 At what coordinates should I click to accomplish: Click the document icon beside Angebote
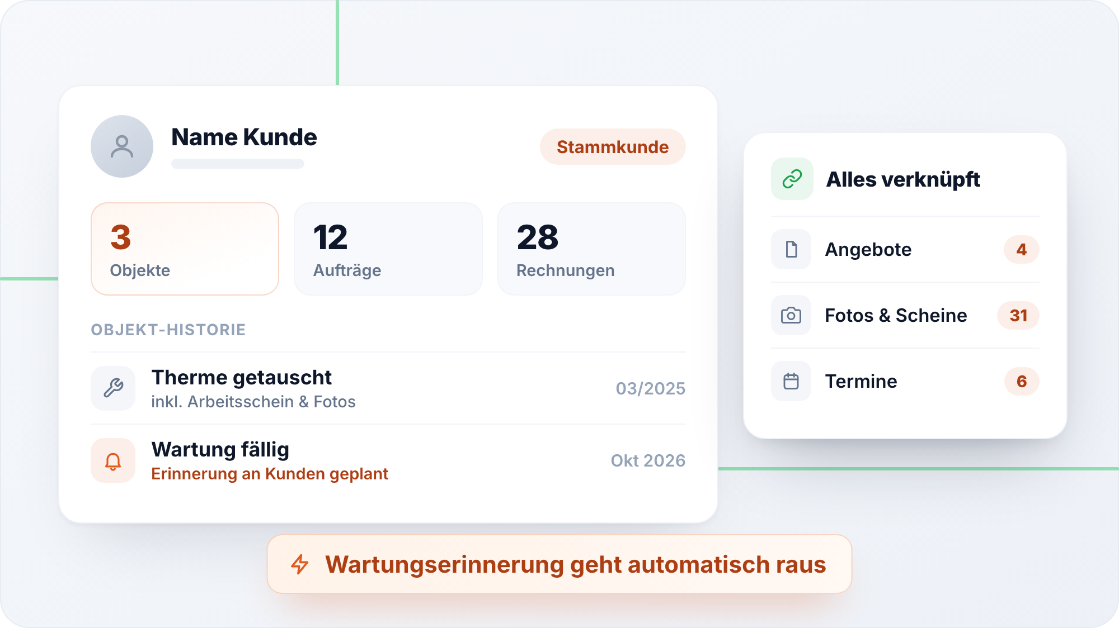click(791, 249)
